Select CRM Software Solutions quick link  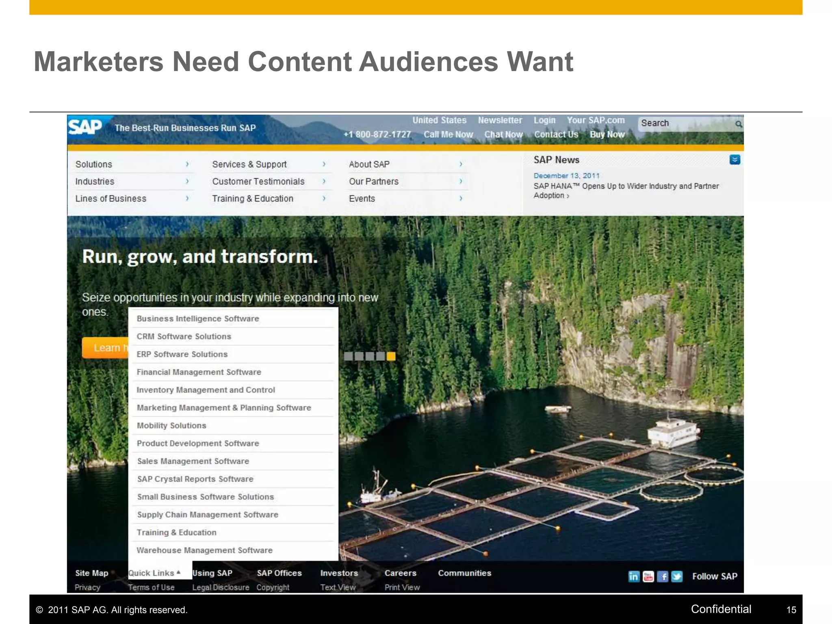pyautogui.click(x=234, y=337)
